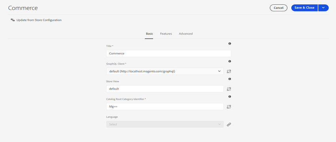The width and height of the screenshot is (336, 142).
Task: Focus the Title input field
Action: coord(169,54)
